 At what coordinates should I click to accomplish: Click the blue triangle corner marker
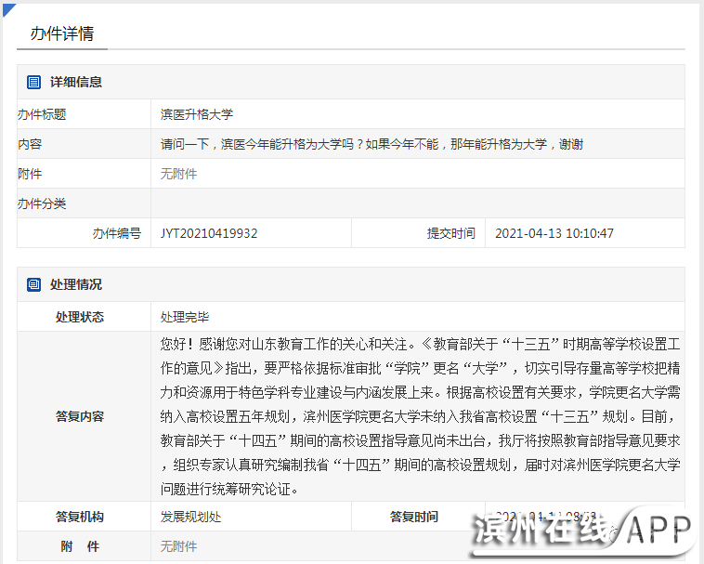7,8
